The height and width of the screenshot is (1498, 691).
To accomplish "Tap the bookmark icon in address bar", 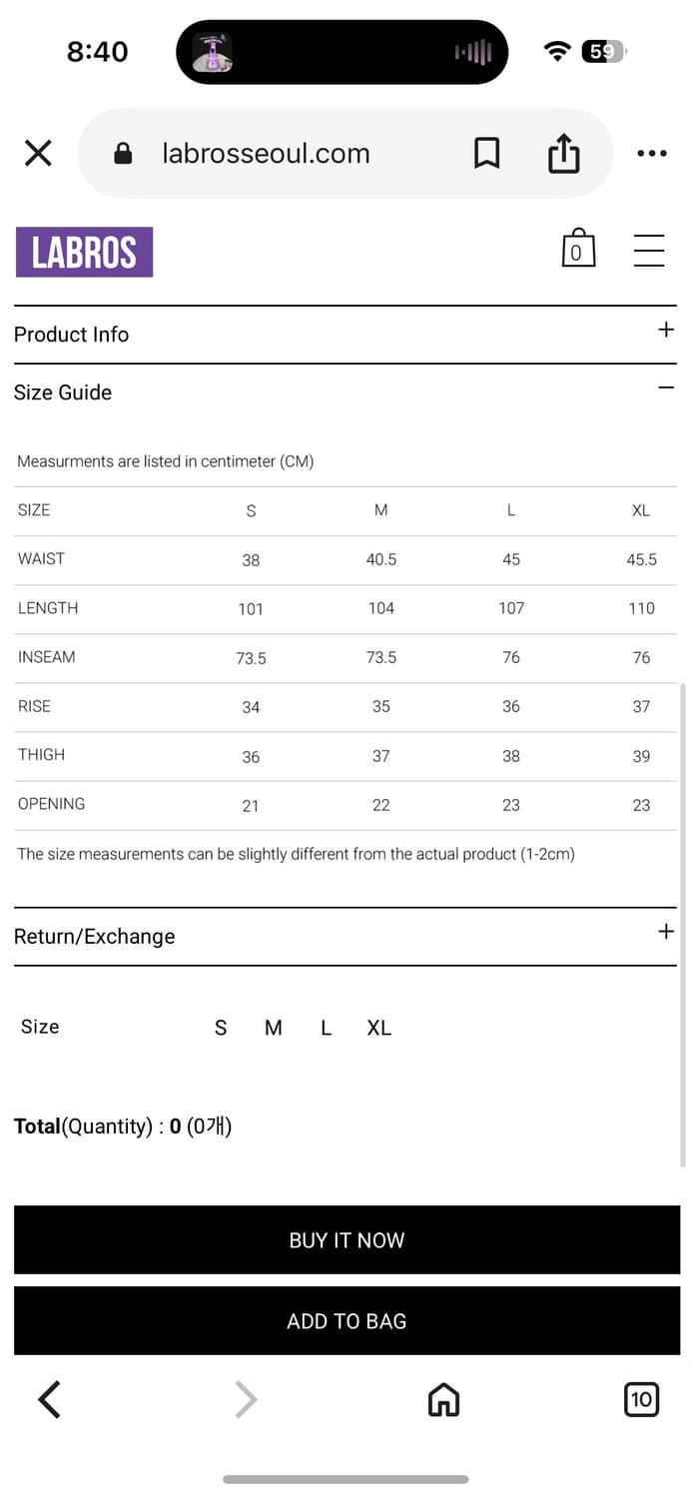I will [x=486, y=154].
